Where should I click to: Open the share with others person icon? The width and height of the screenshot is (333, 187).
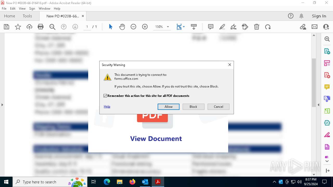point(326,27)
